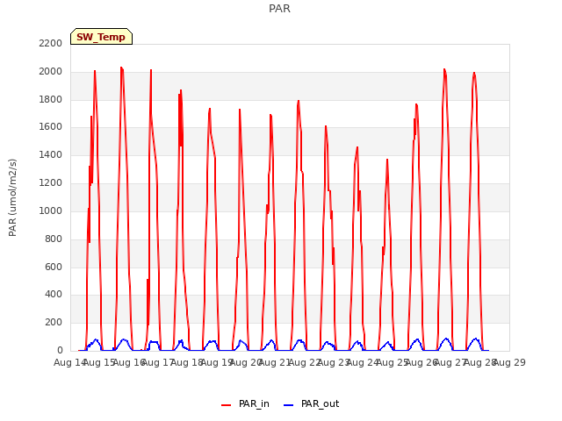
Task: Click the 2000 y-axis tick label
Action: 51,71
